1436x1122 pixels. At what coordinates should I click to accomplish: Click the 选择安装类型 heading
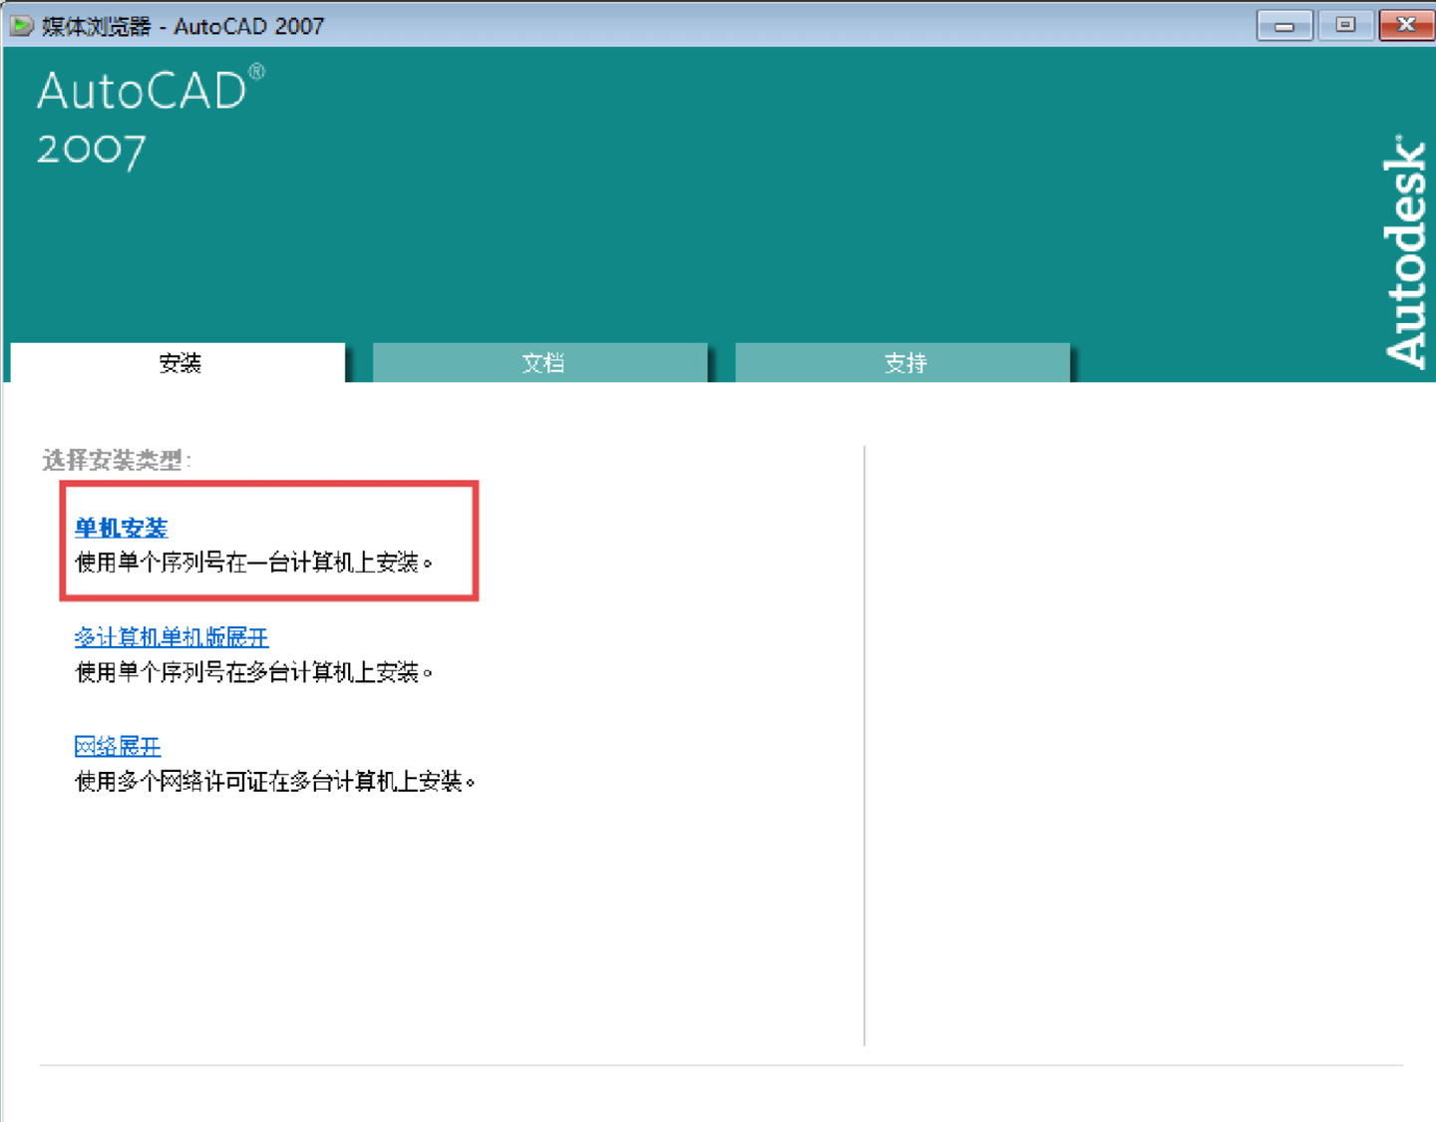click(116, 462)
